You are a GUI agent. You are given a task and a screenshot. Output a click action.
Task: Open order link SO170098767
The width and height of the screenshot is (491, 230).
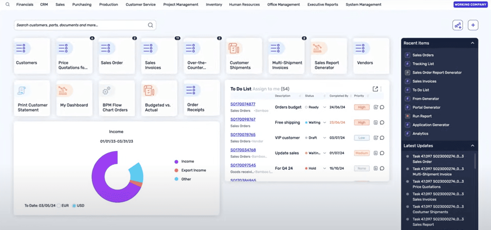tap(243, 120)
